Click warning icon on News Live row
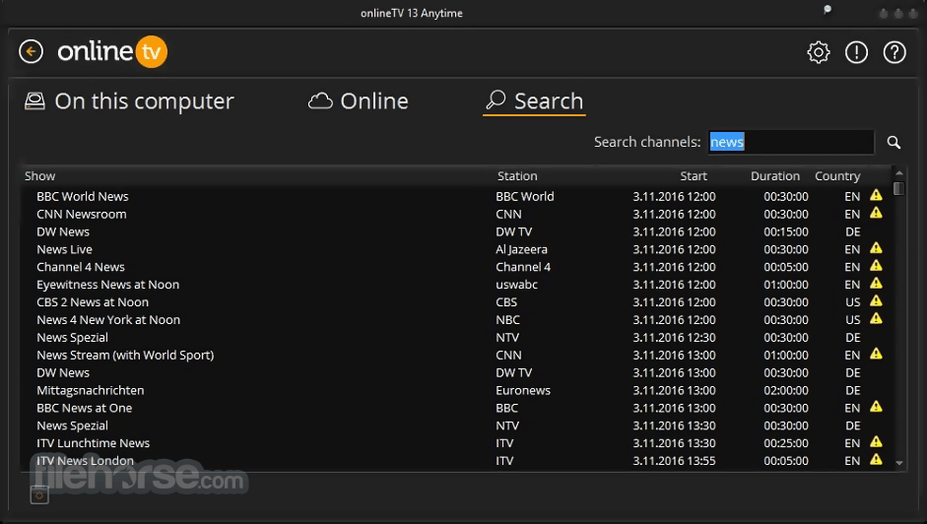The width and height of the screenshot is (927, 524). [x=876, y=248]
